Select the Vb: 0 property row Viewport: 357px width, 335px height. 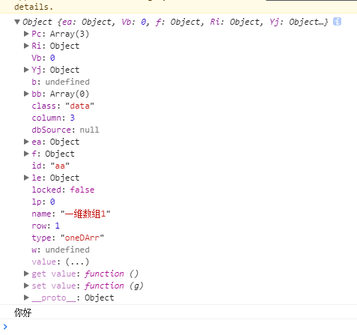point(43,58)
